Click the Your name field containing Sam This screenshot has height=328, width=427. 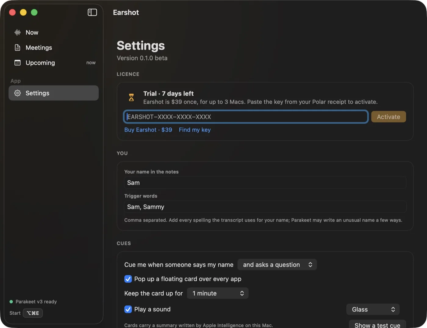pos(265,183)
